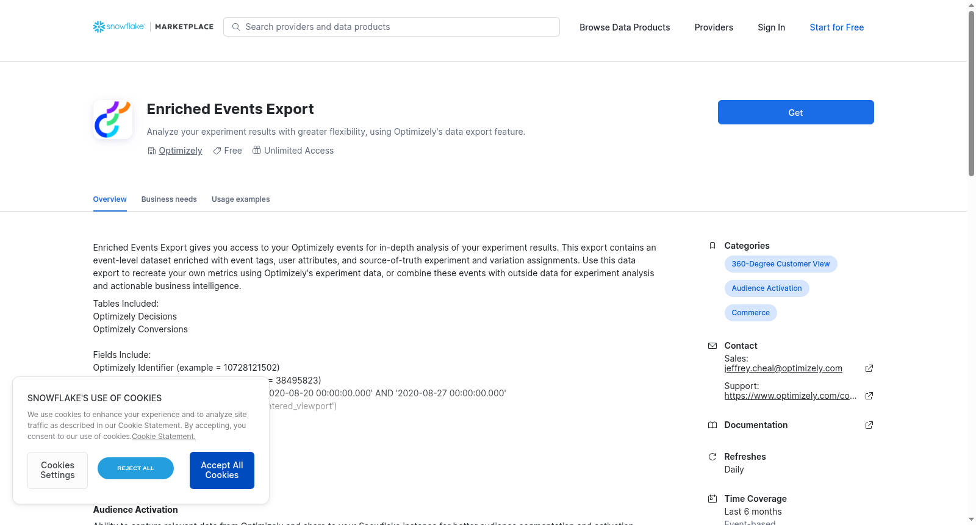Click the Optimizely Decisions table name

135,316
